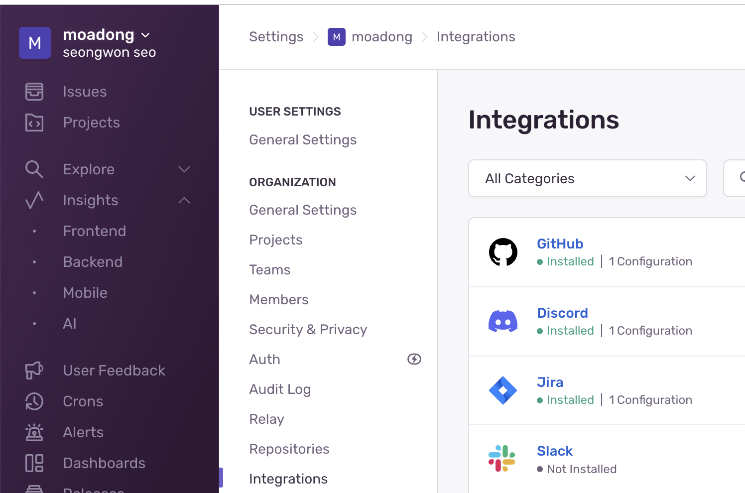Click the GitHub logo icon
The width and height of the screenshot is (745, 493).
click(503, 252)
